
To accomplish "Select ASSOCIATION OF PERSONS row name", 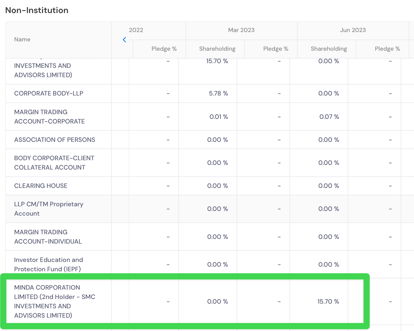I will click(x=54, y=140).
